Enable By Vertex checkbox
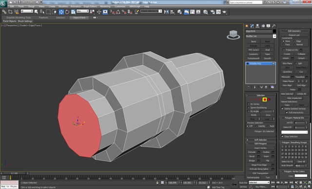The width and height of the screenshot is (312, 189). [249, 104]
